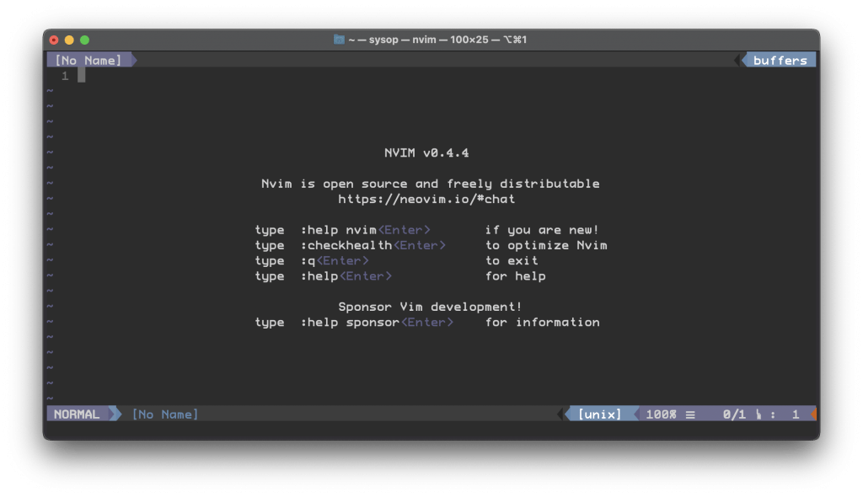Click the 'for help' text
Image resolution: width=863 pixels, height=497 pixels.
515,276
